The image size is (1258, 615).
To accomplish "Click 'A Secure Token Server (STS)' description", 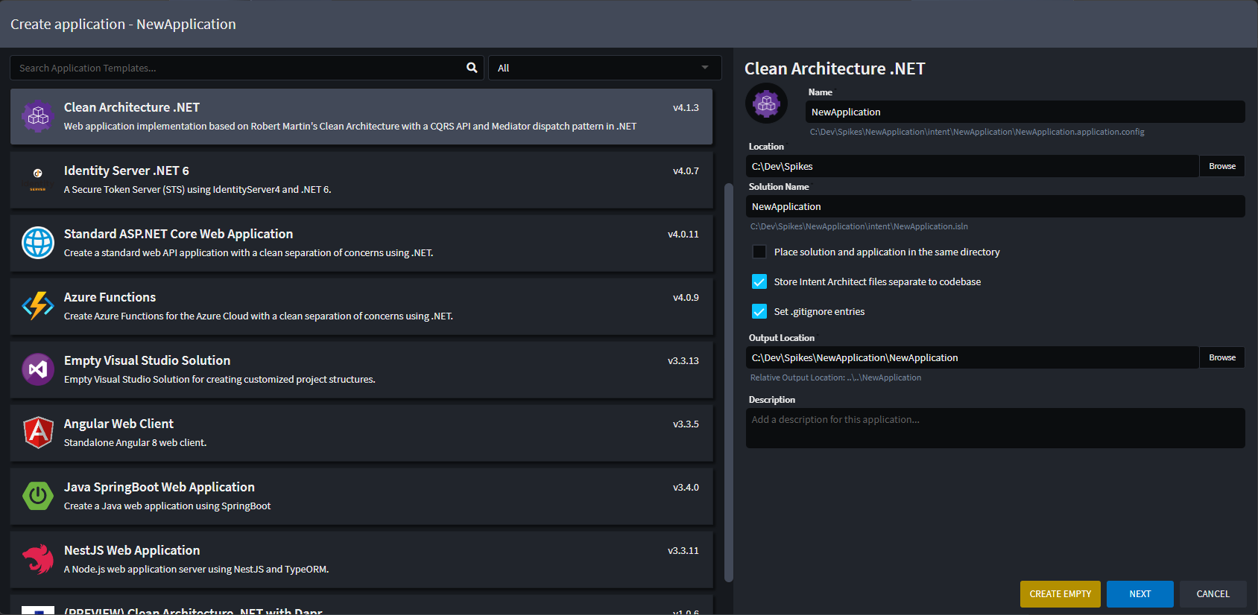I will coord(197,189).
